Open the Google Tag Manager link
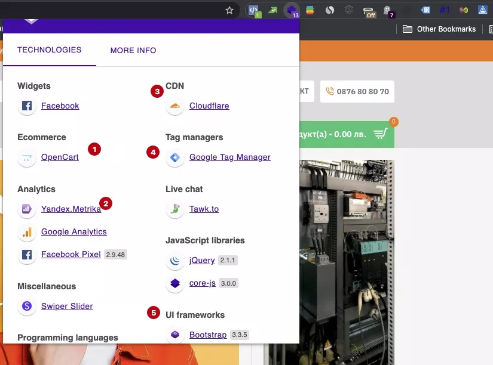The height and width of the screenshot is (365, 493). (x=230, y=157)
